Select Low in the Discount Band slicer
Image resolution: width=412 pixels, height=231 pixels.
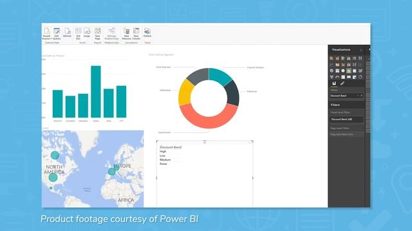(x=162, y=155)
